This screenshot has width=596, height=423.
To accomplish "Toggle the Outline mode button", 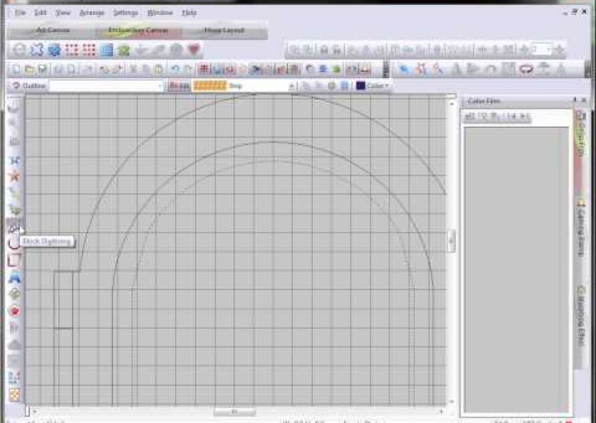I will 28,85.
